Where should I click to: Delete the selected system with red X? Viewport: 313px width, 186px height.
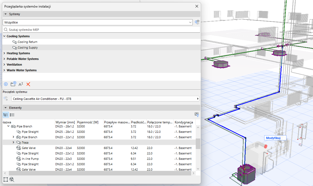click(x=28, y=84)
